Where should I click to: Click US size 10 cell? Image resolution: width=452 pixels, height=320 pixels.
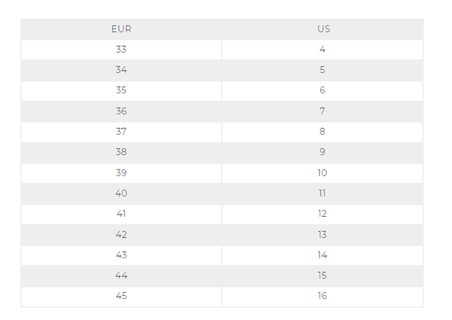[x=322, y=173]
